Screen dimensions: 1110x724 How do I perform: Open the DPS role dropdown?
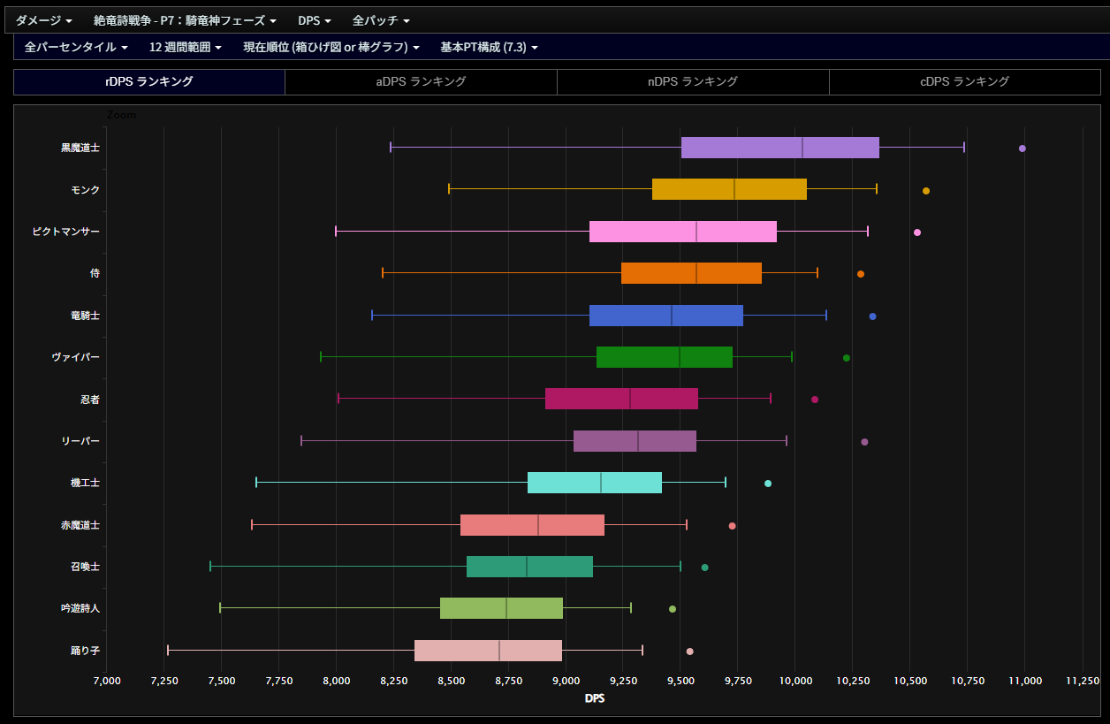click(314, 20)
